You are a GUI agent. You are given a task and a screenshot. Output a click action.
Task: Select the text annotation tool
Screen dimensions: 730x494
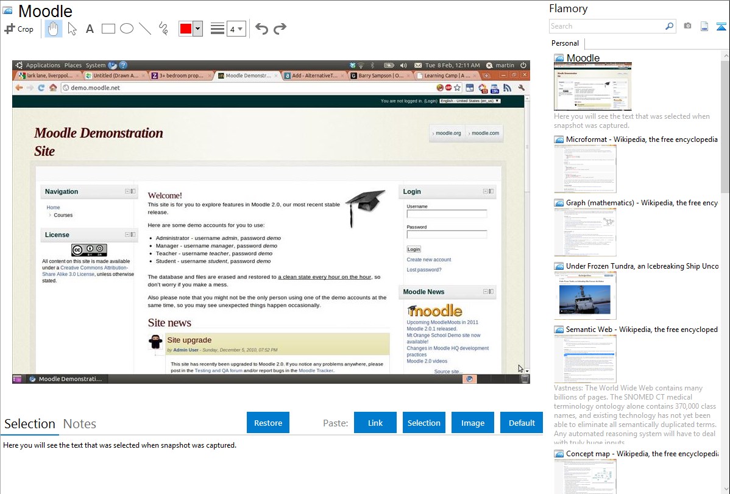[90, 29]
